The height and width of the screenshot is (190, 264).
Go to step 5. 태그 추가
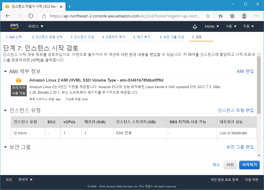[142, 37]
